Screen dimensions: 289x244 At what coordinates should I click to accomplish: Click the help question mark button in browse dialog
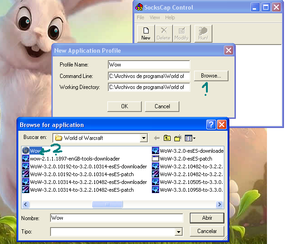coord(211,125)
